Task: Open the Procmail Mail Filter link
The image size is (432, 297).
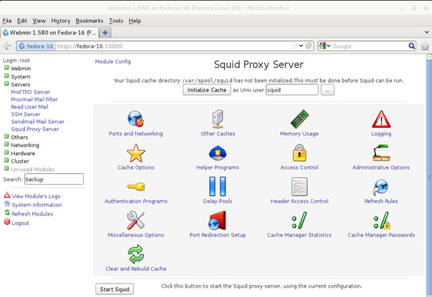Action: (34, 99)
